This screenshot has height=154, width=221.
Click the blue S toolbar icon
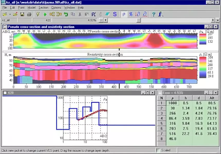115,14
